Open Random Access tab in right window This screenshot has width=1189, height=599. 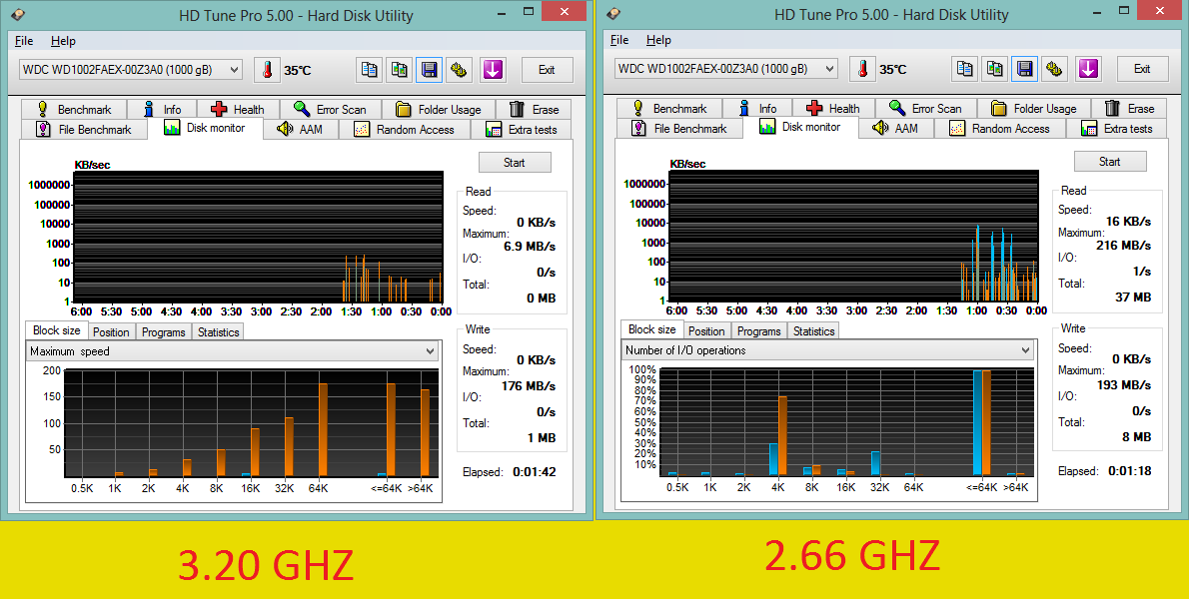(x=999, y=129)
